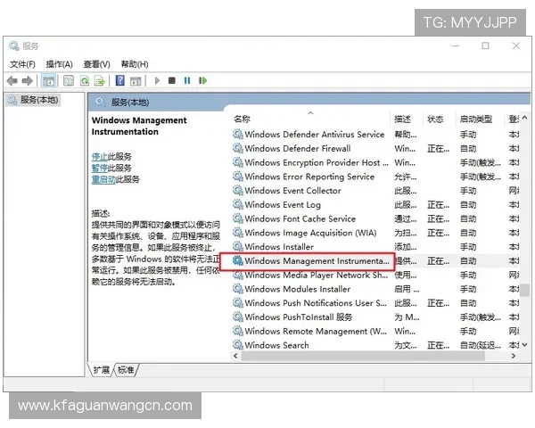535x428 pixels.
Task: Select Windows Error Reporting Service
Action: [x=309, y=177]
